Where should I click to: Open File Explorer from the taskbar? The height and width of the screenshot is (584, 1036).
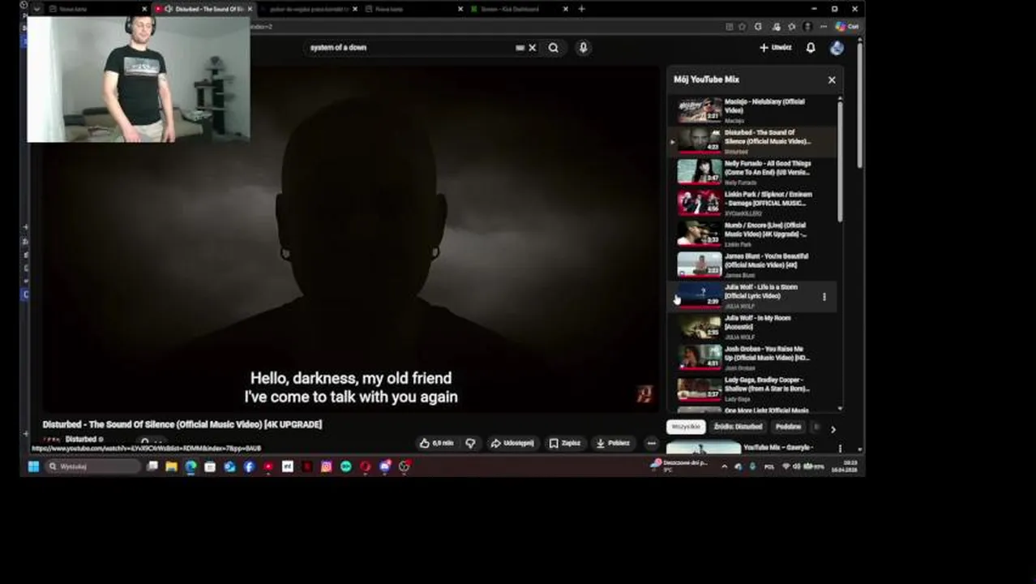[x=171, y=466]
